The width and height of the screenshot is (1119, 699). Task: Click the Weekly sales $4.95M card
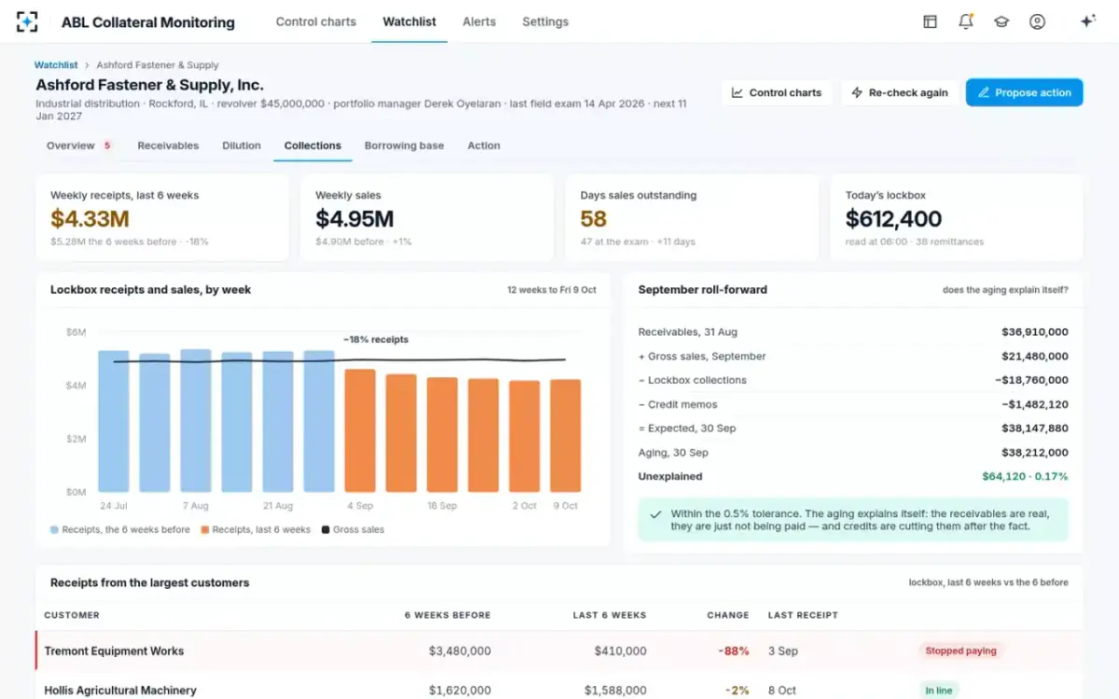point(427,217)
